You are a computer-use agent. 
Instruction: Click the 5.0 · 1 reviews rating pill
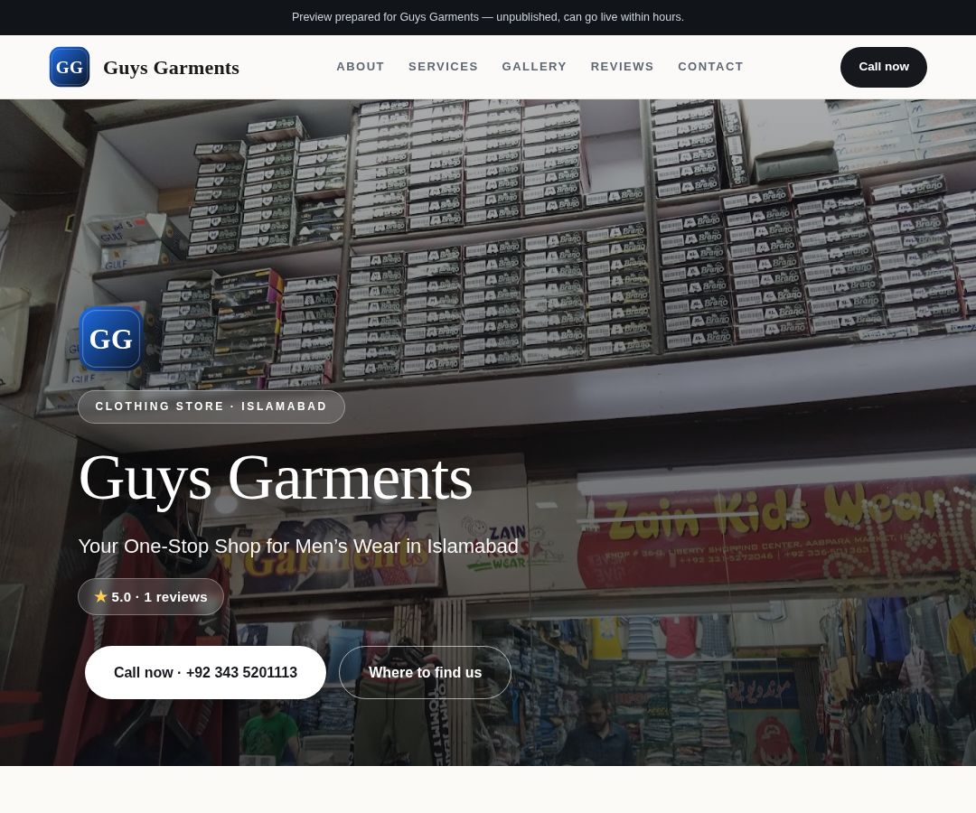tap(151, 597)
